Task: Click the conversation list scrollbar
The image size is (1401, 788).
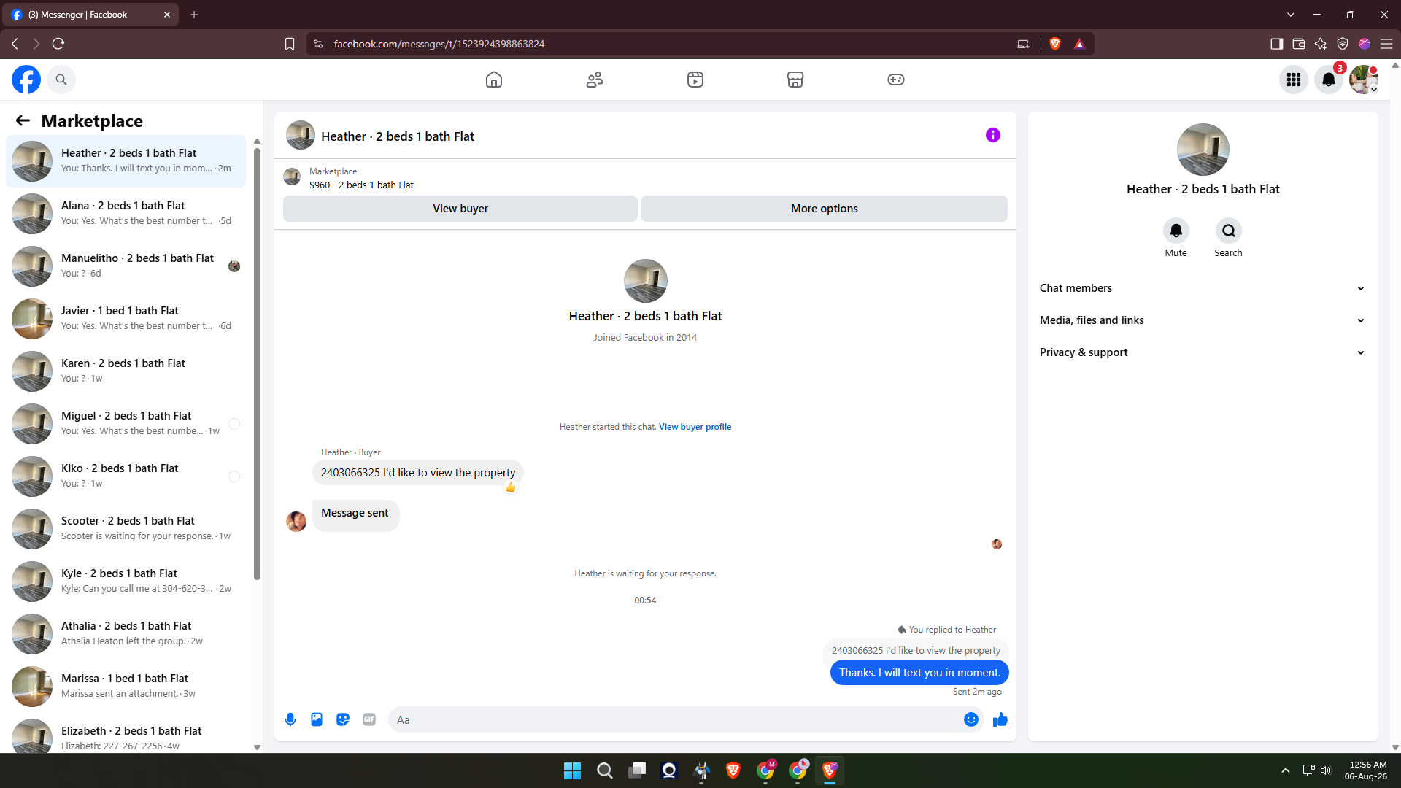Action: click(257, 365)
